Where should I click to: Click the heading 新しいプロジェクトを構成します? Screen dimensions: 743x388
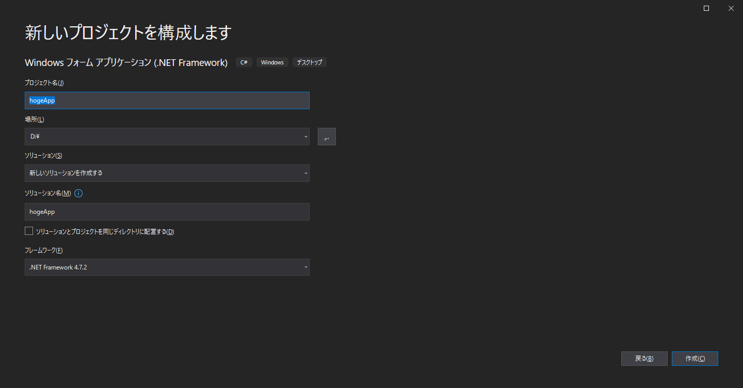tap(128, 32)
